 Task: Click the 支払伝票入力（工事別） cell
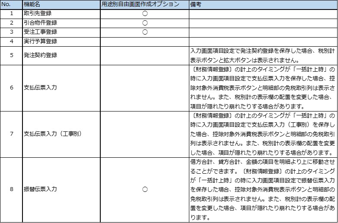(53, 134)
